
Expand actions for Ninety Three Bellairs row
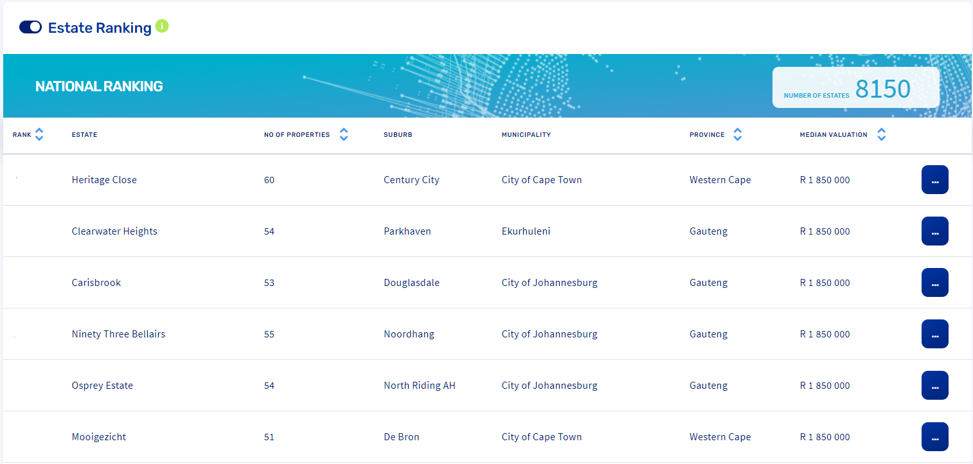coord(934,334)
